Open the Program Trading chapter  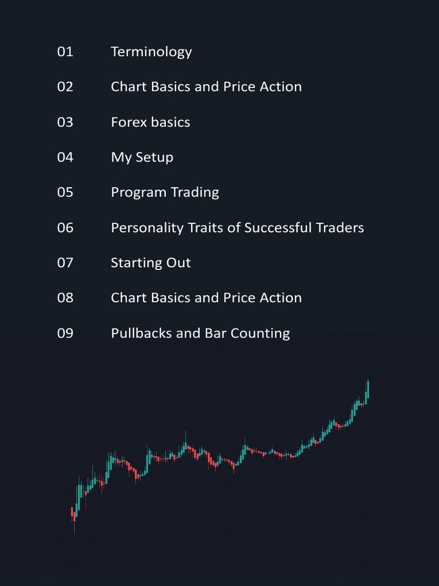click(x=165, y=192)
